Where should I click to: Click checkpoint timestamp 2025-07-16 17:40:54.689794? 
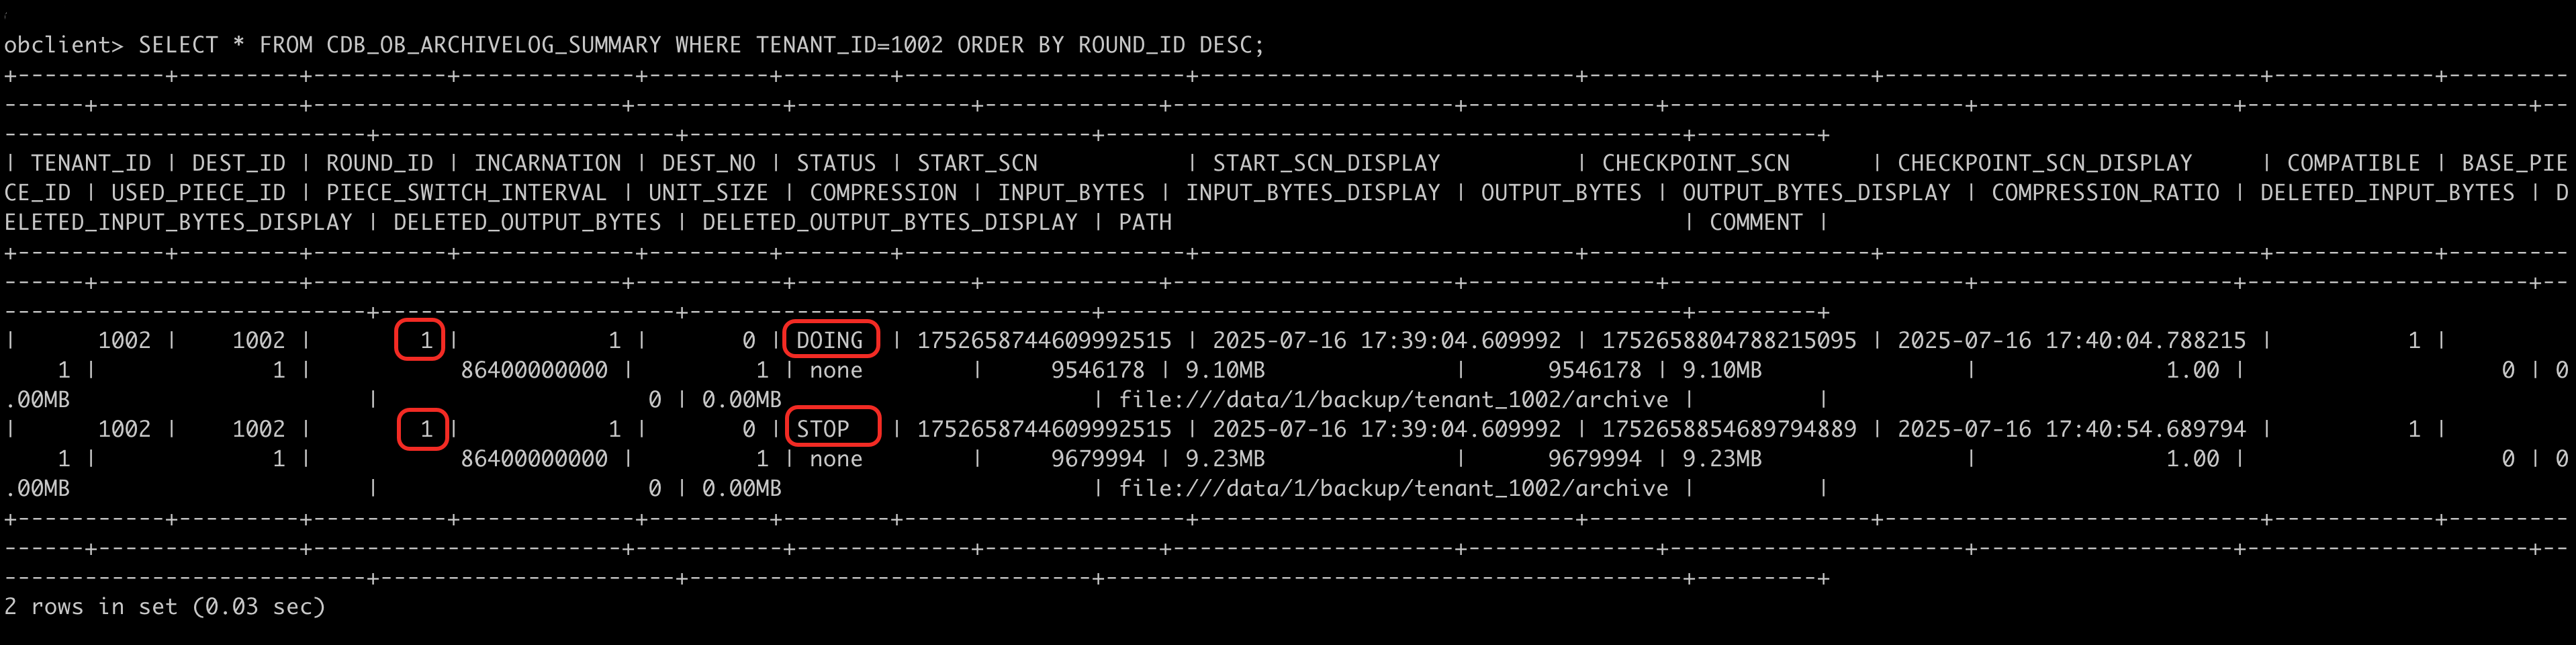[x=2071, y=429]
